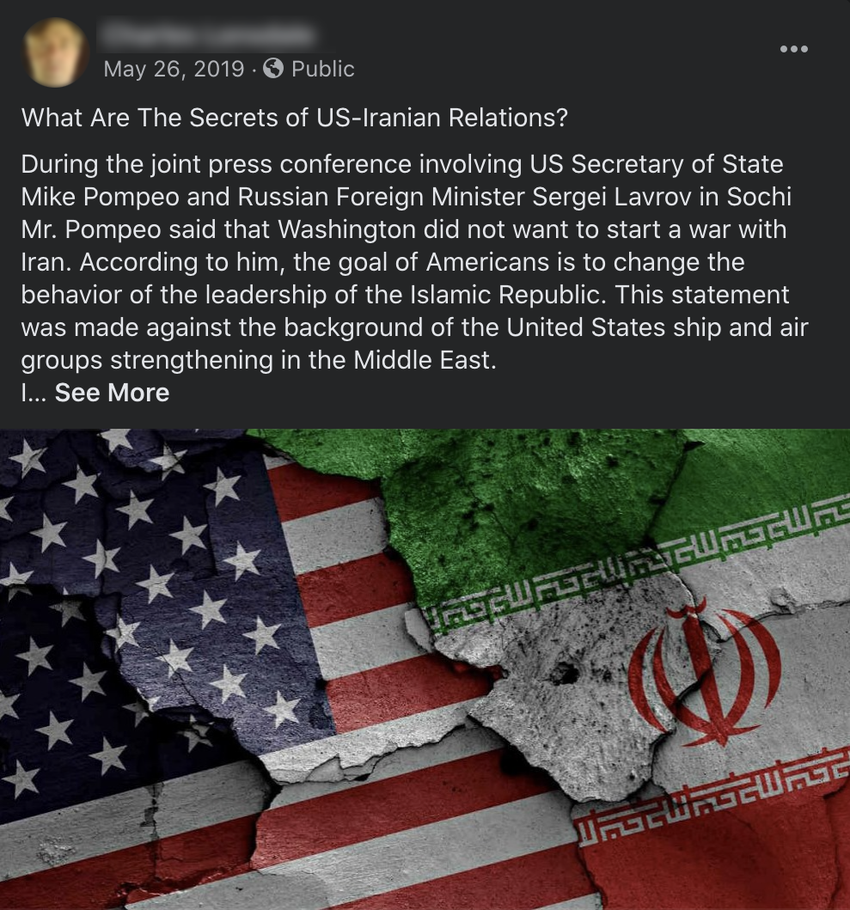Open the US and Iran flags photo
Viewport: 850px width, 910px height.
tap(425, 669)
